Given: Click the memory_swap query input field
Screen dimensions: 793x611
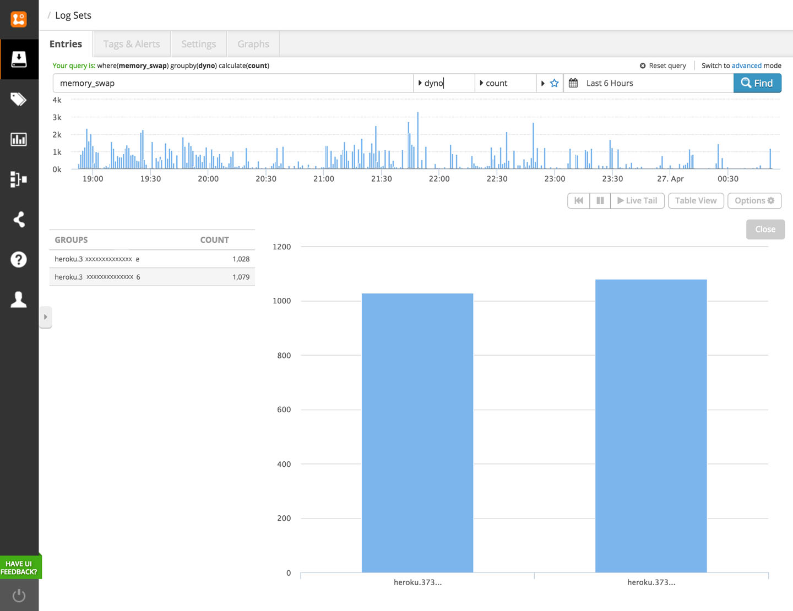Looking at the screenshot, I should pyautogui.click(x=232, y=83).
